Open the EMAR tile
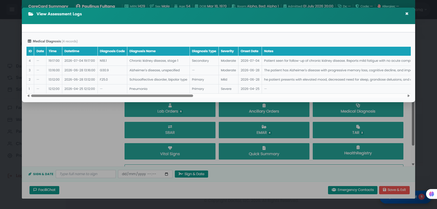This screenshot has height=209, width=437. click(x=264, y=130)
